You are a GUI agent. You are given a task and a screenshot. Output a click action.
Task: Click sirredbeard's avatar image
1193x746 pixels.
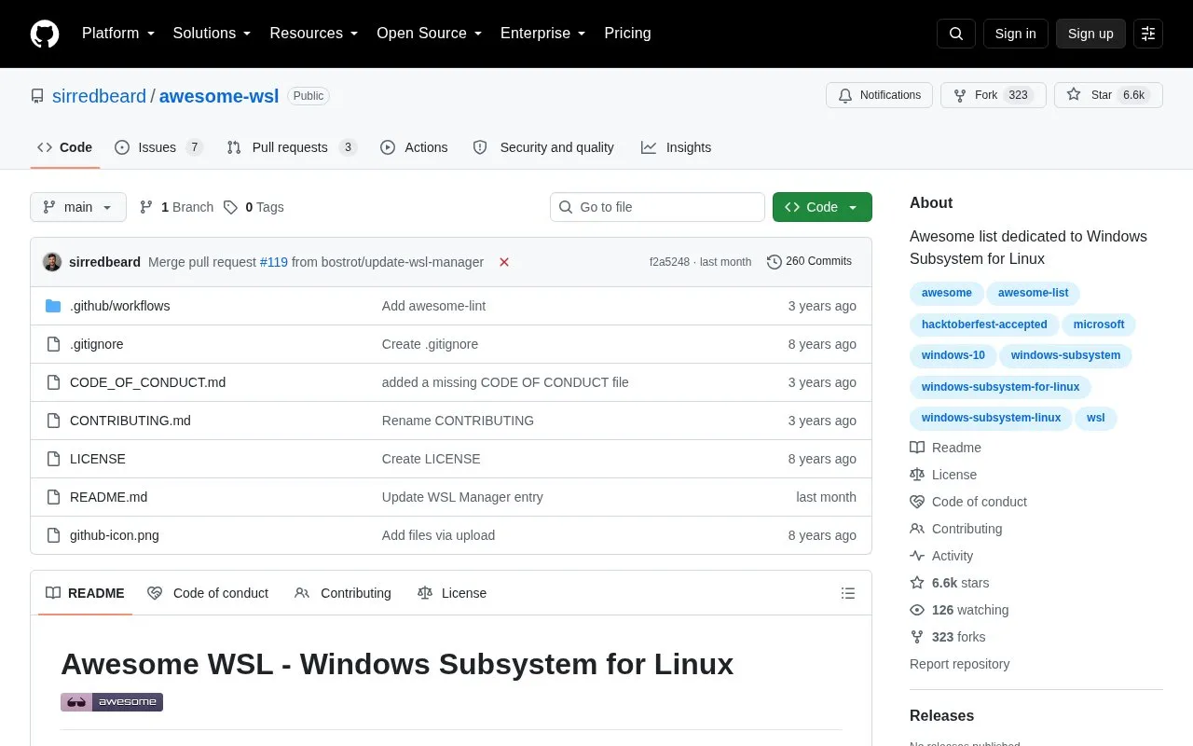tap(52, 262)
